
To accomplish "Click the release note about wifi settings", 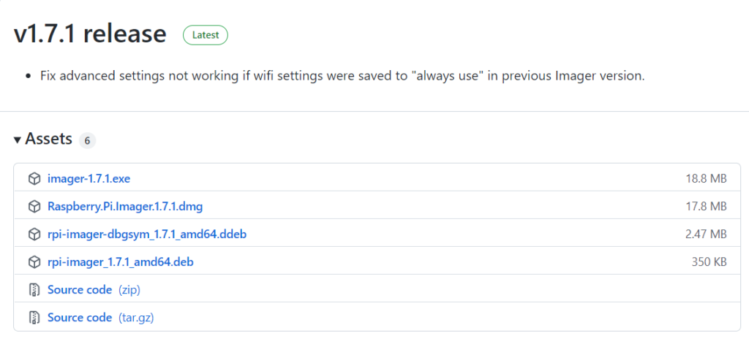I will (342, 76).
